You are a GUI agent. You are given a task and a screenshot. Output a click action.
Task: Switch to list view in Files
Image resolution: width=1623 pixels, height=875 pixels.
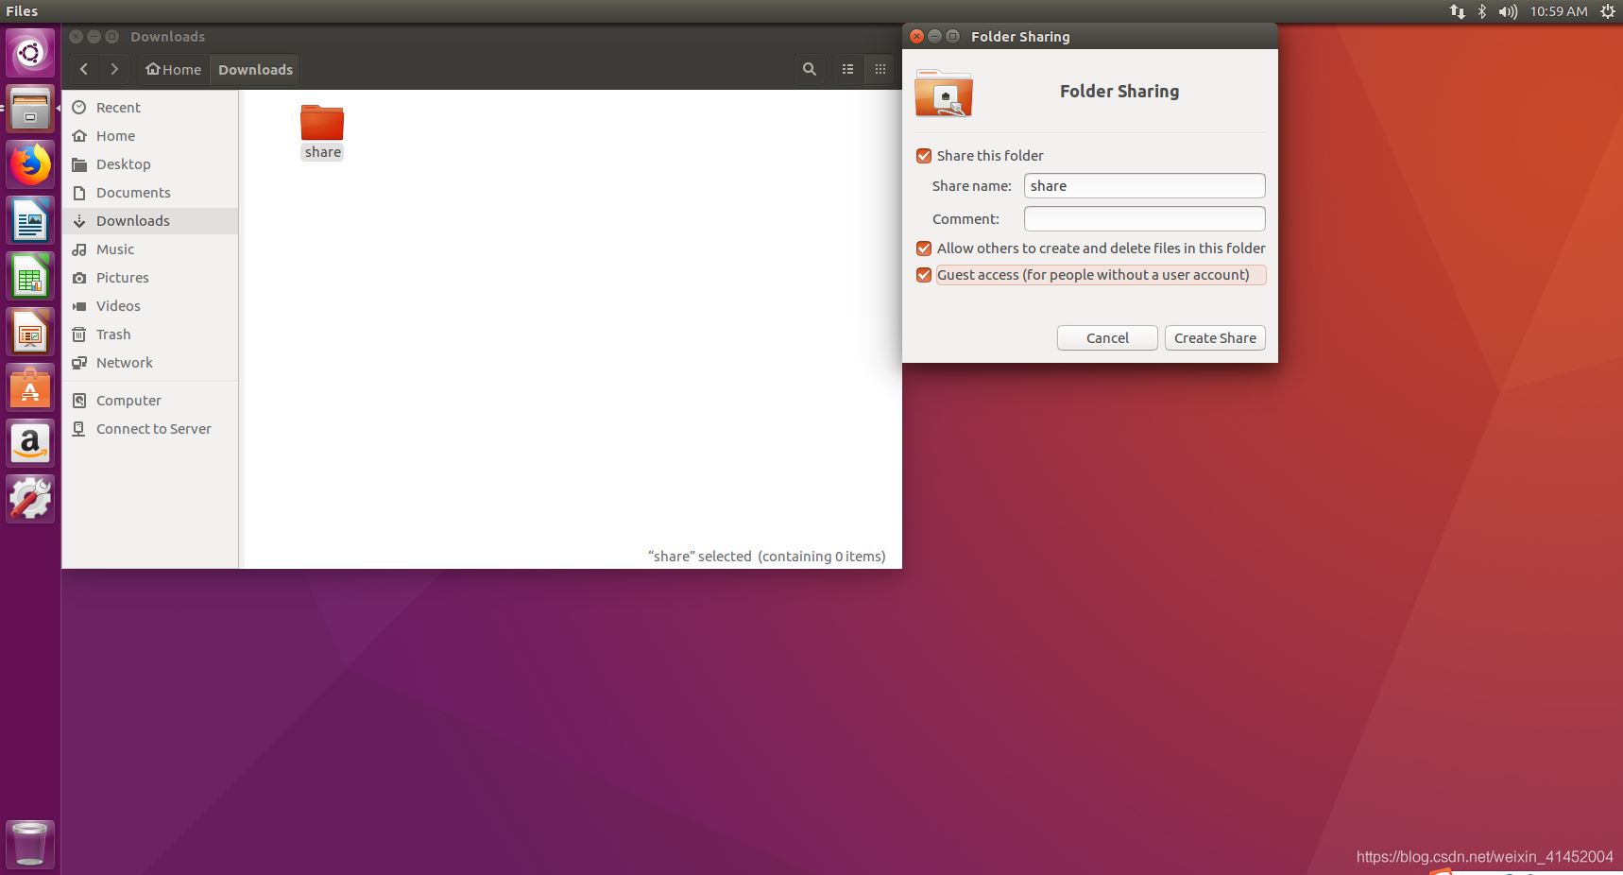(x=848, y=69)
